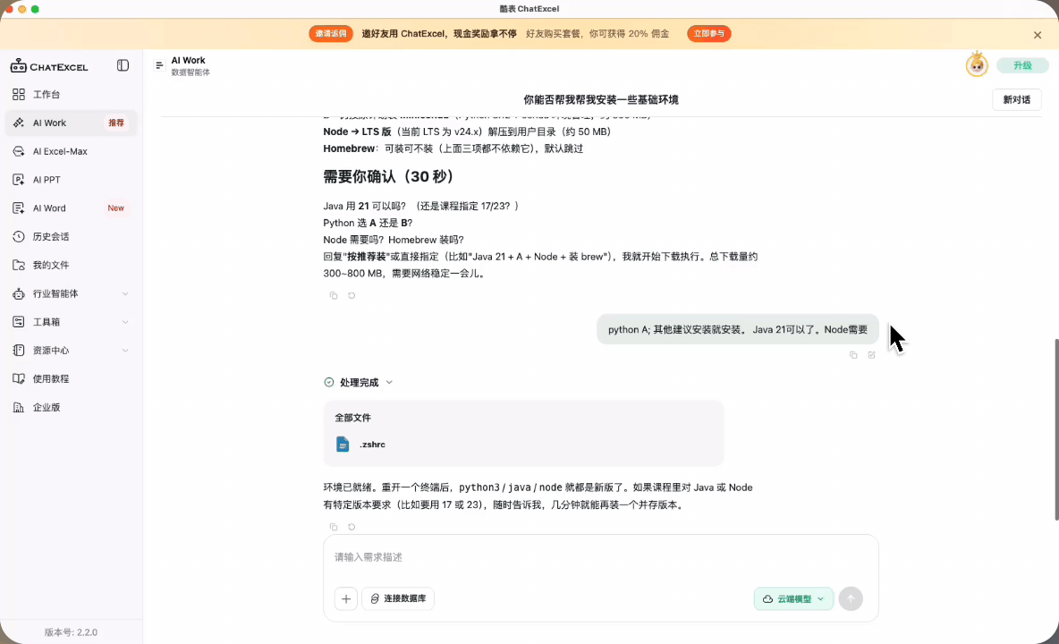Click the heading 需要你确认（30 秒）
1059x644 pixels.
click(389, 177)
